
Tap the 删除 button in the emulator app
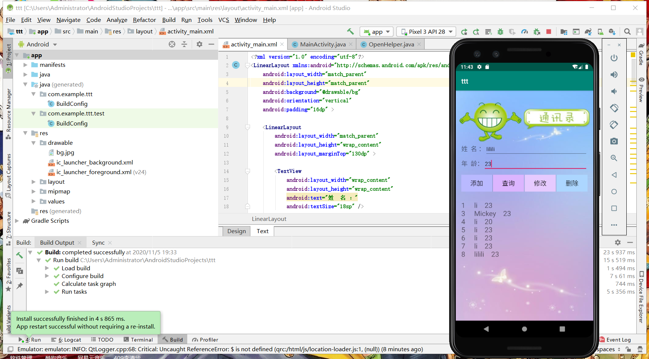(x=572, y=183)
